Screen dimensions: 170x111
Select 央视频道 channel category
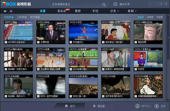(x=8, y=17)
